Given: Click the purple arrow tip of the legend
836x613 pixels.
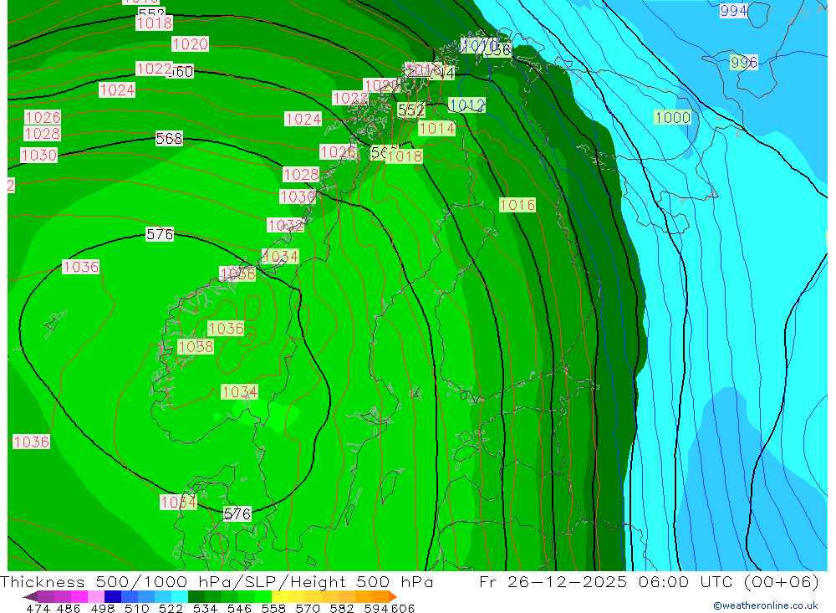Looking at the screenshot, I should pos(30,597).
